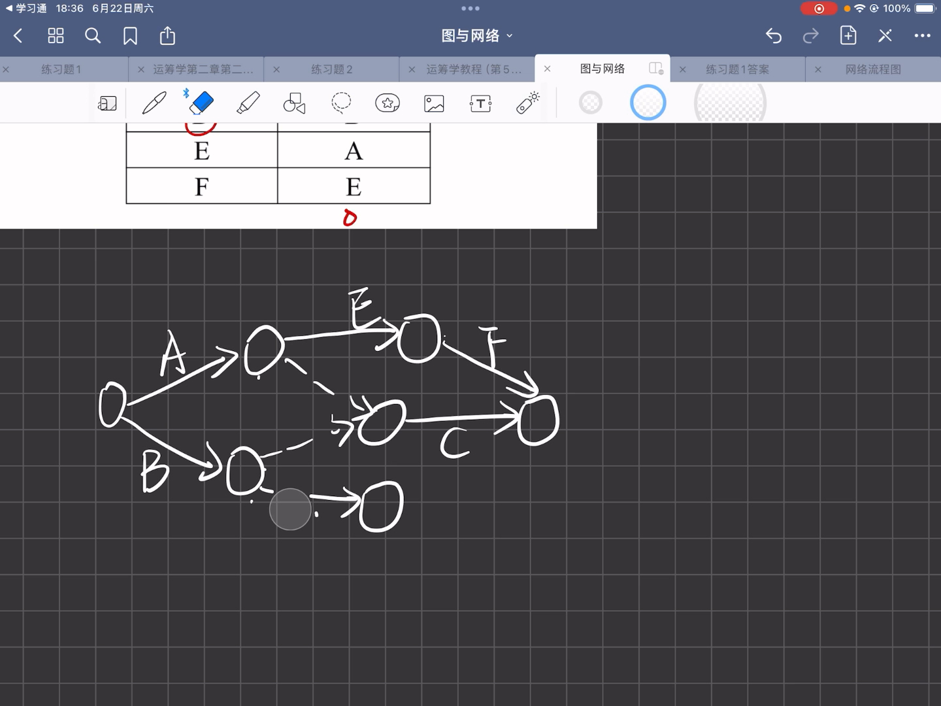
Task: Tap table cell F in left column
Action: point(202,186)
